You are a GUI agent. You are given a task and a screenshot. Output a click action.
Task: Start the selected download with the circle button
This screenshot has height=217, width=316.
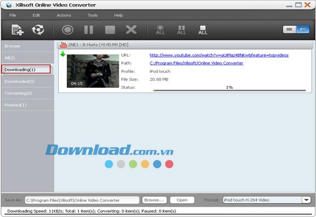pos(67,30)
